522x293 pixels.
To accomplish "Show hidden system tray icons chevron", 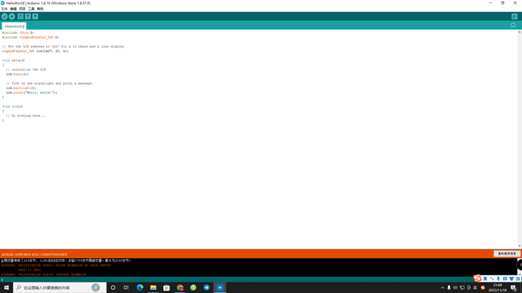I will tap(443, 288).
